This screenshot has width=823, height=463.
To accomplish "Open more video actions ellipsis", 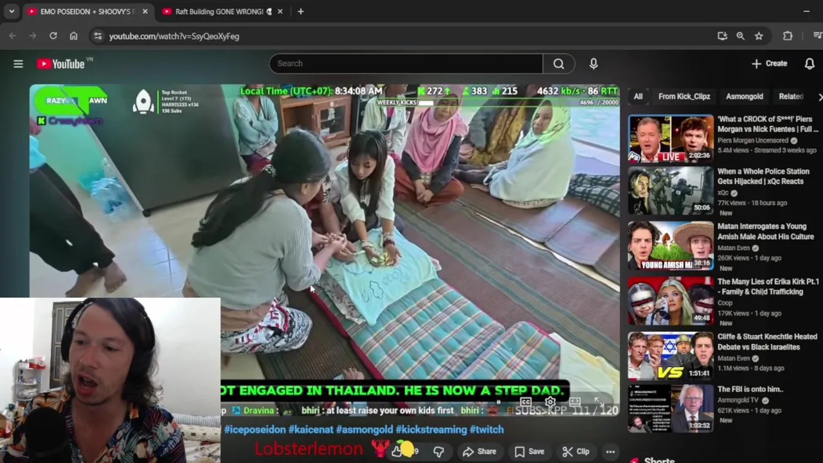I will 610,451.
